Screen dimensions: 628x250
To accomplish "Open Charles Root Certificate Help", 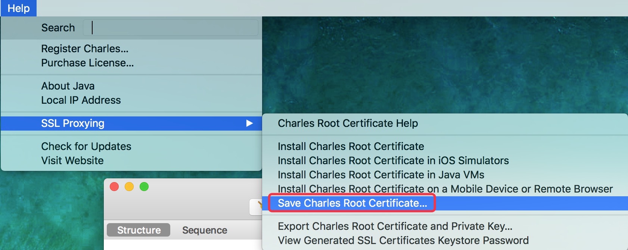I will [x=348, y=124].
